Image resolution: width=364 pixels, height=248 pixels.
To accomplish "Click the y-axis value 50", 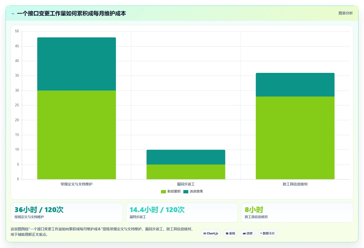I will (x=17, y=31).
